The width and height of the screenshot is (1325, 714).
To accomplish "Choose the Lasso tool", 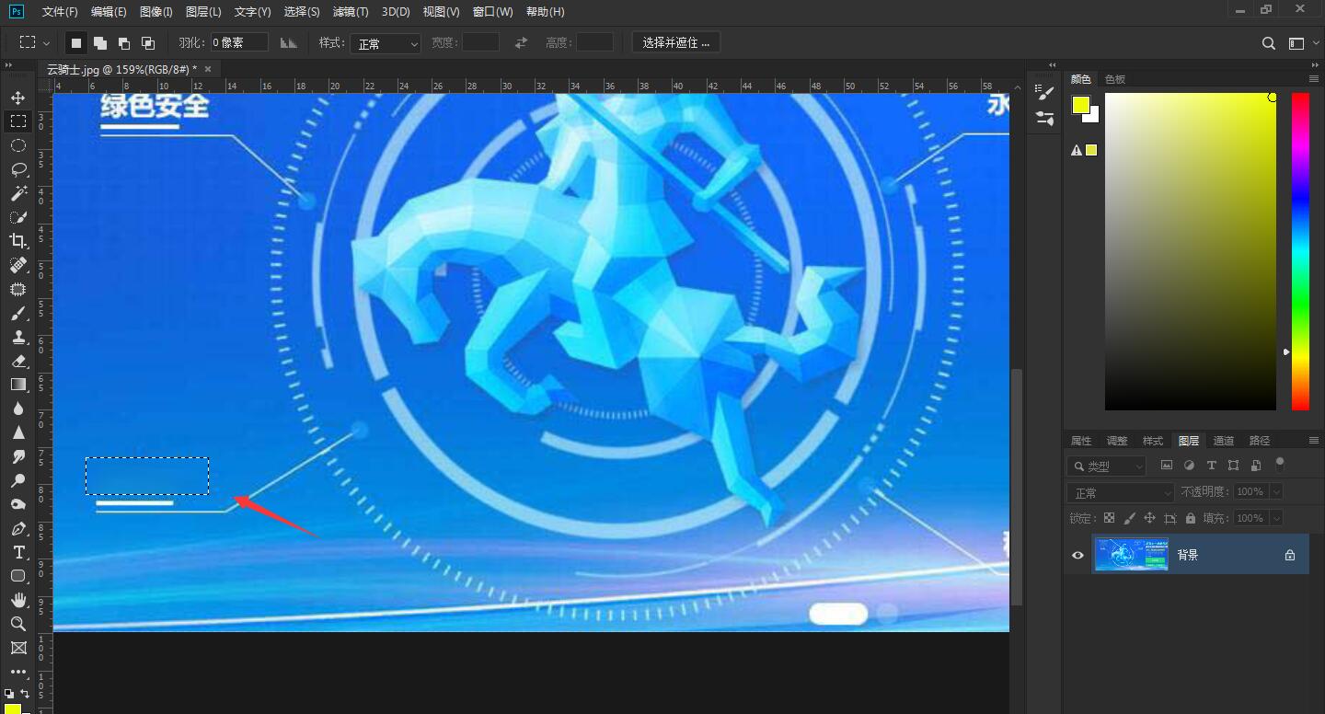I will tap(18, 169).
